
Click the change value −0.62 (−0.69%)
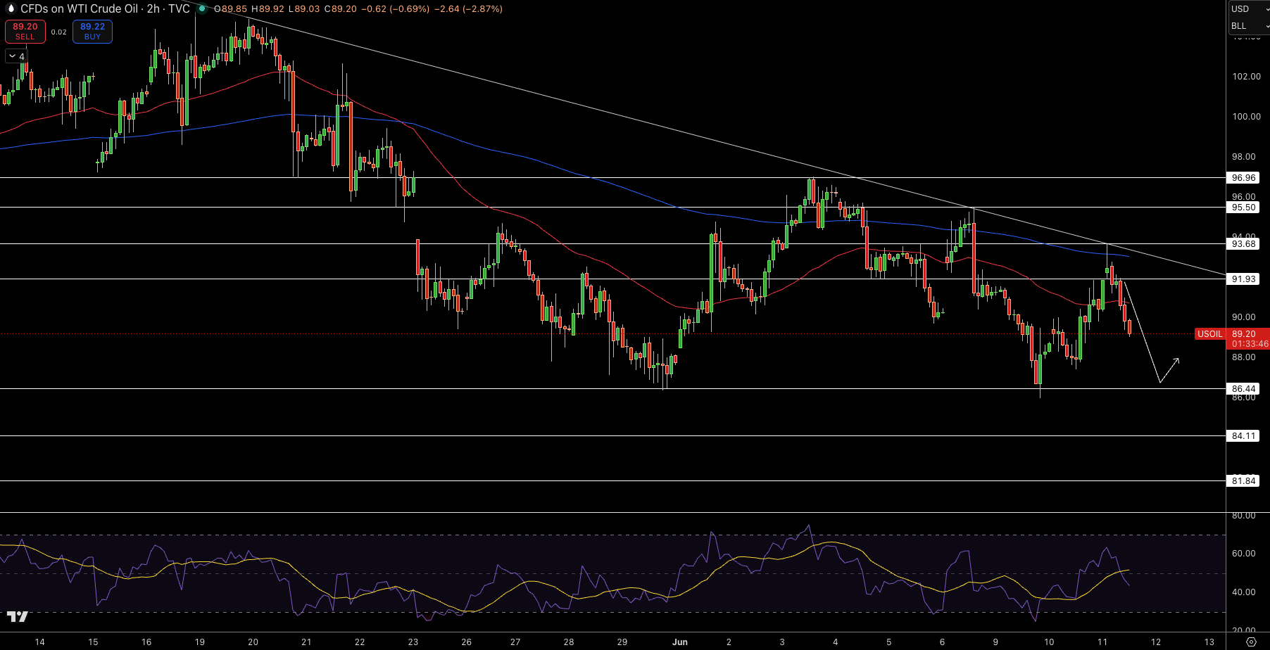[x=394, y=9]
